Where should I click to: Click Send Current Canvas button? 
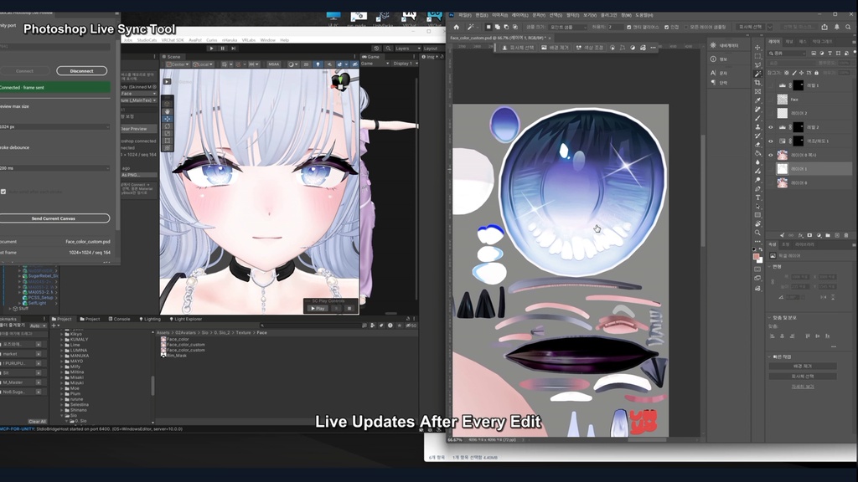point(53,218)
